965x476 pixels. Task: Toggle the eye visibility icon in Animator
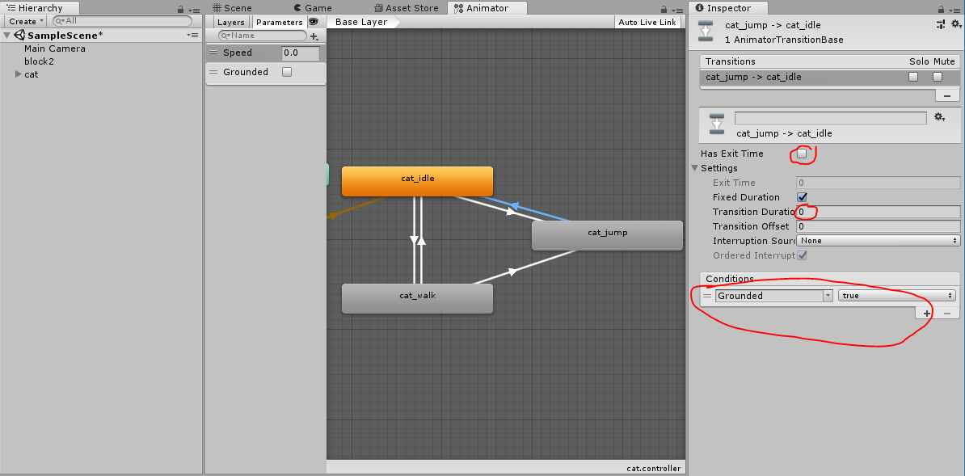click(x=314, y=22)
